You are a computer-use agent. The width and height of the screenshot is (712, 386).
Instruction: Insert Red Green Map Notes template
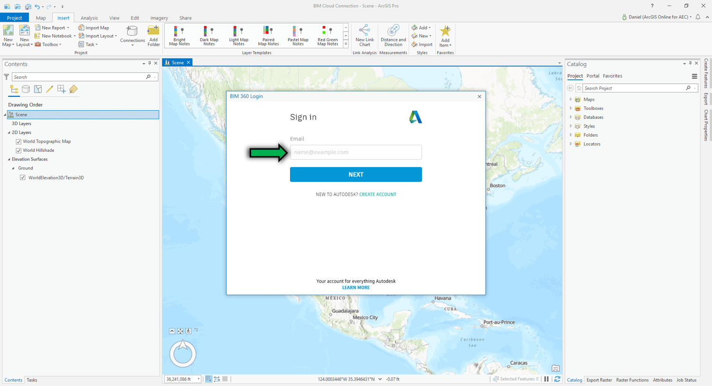coord(328,36)
